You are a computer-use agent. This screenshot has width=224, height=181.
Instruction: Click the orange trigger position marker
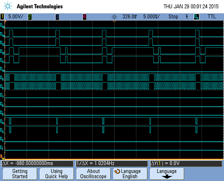coord(114,21)
